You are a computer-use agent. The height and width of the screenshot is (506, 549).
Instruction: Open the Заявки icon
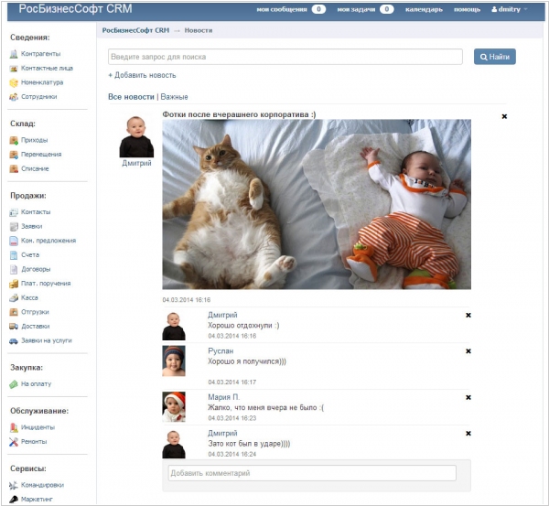click(14, 227)
